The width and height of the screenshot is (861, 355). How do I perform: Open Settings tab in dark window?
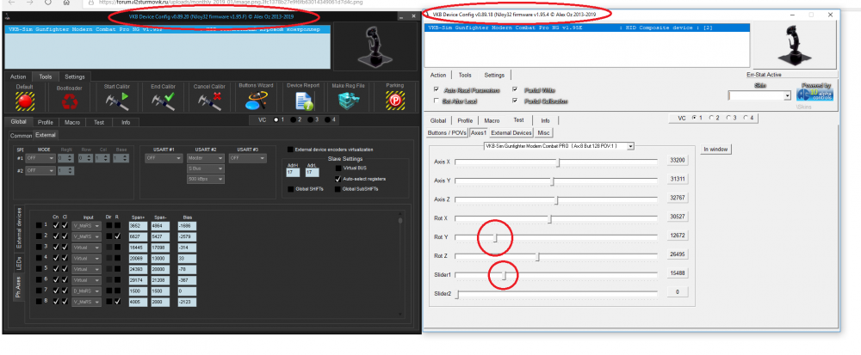pos(75,77)
